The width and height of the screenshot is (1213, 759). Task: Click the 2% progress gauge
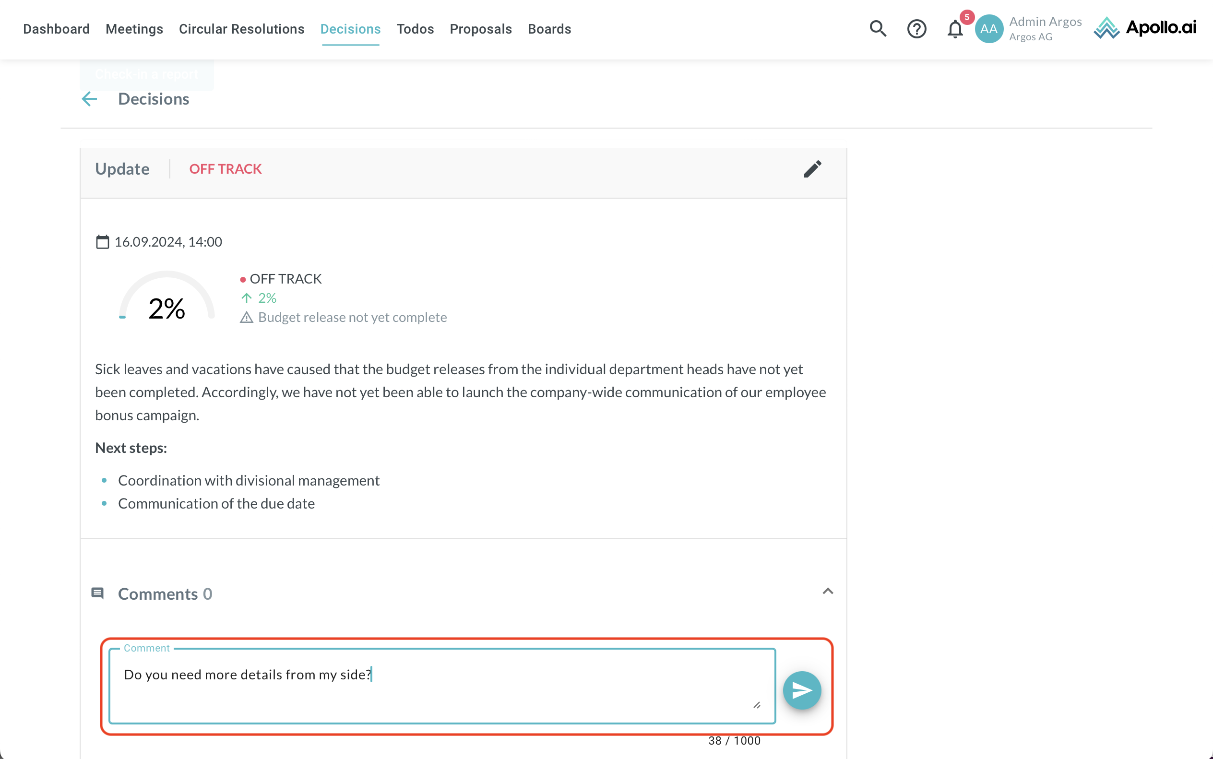coord(166,299)
